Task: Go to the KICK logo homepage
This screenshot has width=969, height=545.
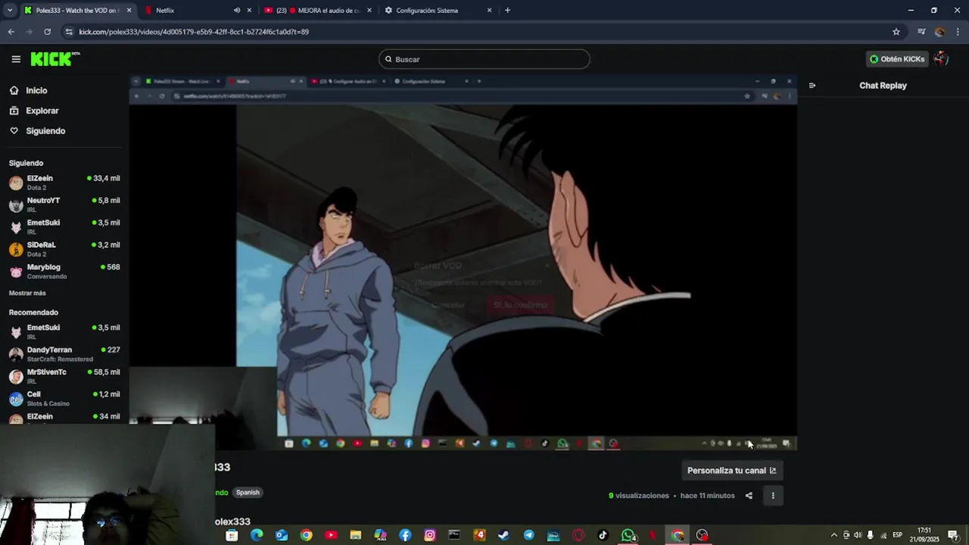Action: coord(55,59)
